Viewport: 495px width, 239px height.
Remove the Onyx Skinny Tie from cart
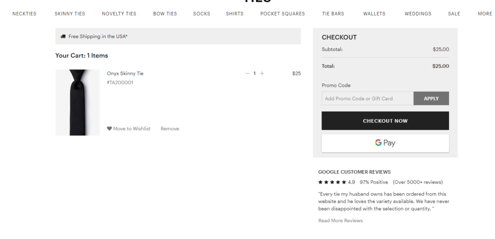pos(170,129)
